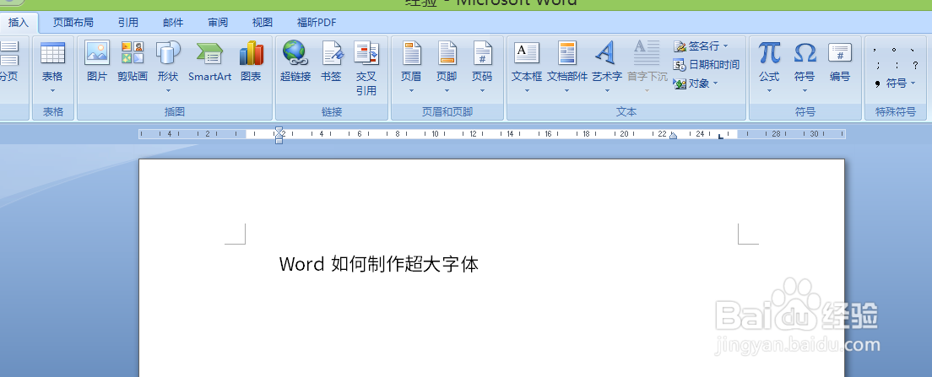Expand the 页脚 footer dropdown arrow

pyautogui.click(x=447, y=91)
